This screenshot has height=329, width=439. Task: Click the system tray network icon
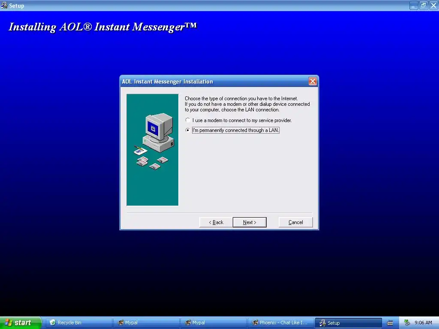point(407,323)
